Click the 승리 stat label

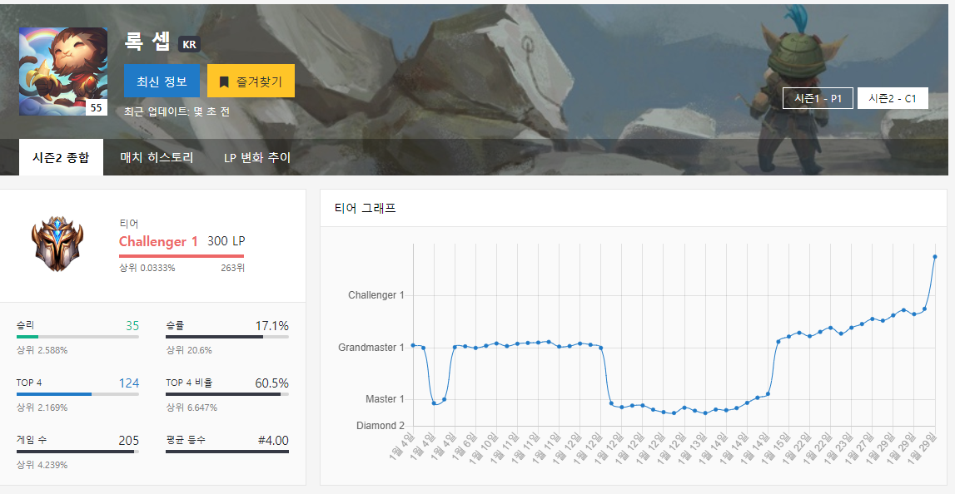pyautogui.click(x=25, y=325)
